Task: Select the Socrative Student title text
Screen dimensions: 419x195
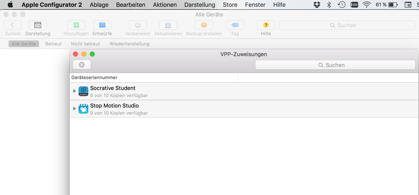Action: pos(113,88)
